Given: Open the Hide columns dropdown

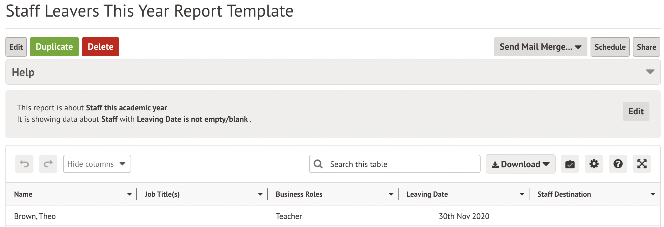Looking at the screenshot, I should tap(97, 164).
